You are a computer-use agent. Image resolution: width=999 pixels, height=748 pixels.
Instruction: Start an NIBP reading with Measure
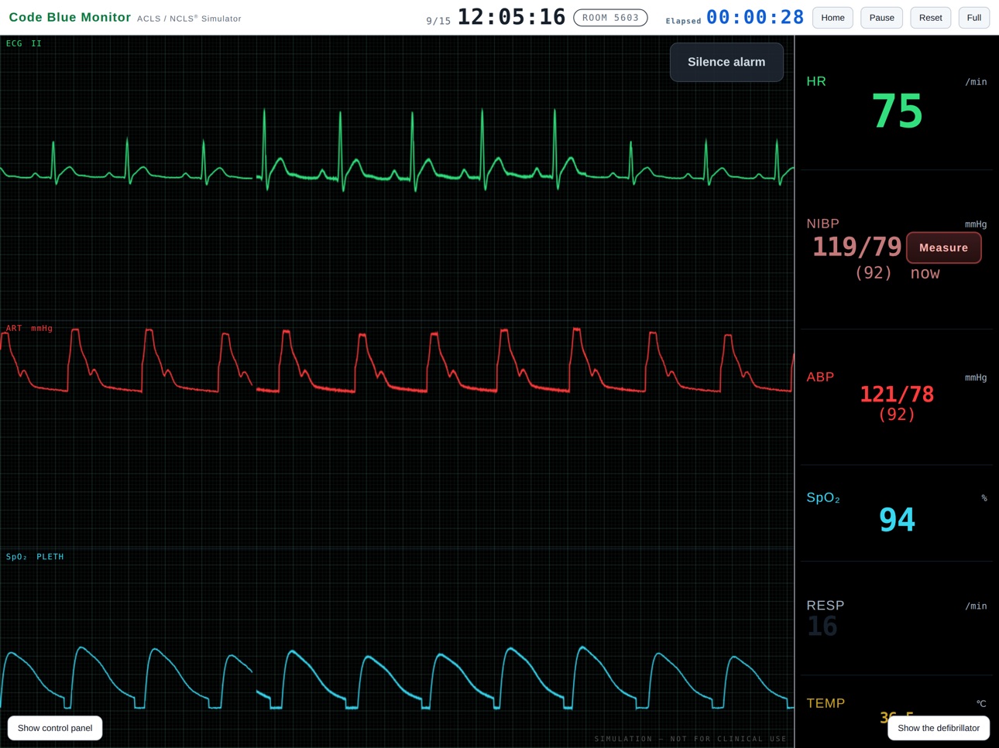tap(943, 248)
